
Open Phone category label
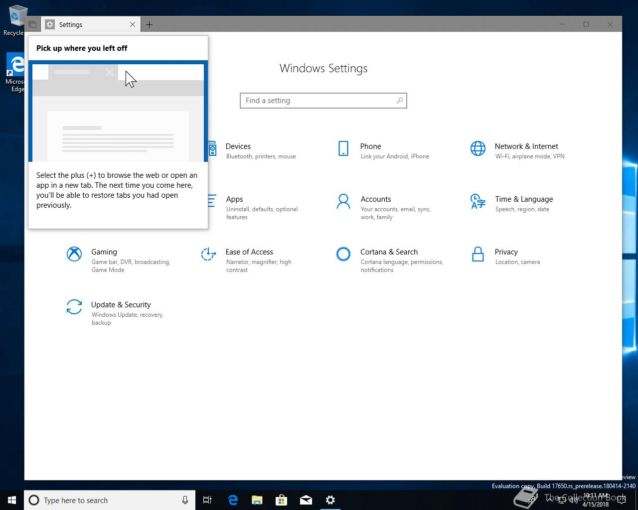pos(370,146)
